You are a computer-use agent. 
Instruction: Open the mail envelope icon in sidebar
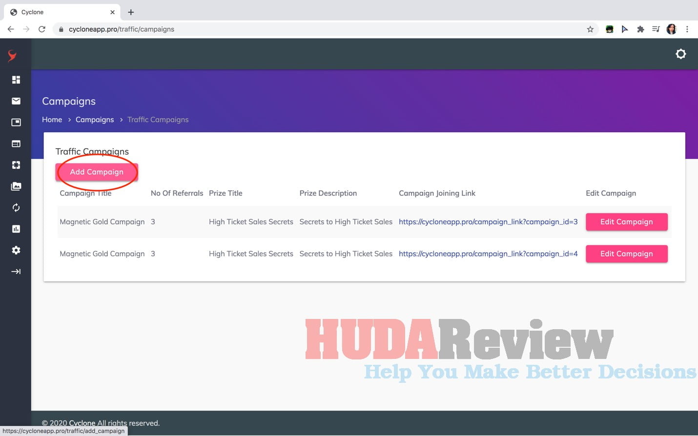(x=16, y=101)
